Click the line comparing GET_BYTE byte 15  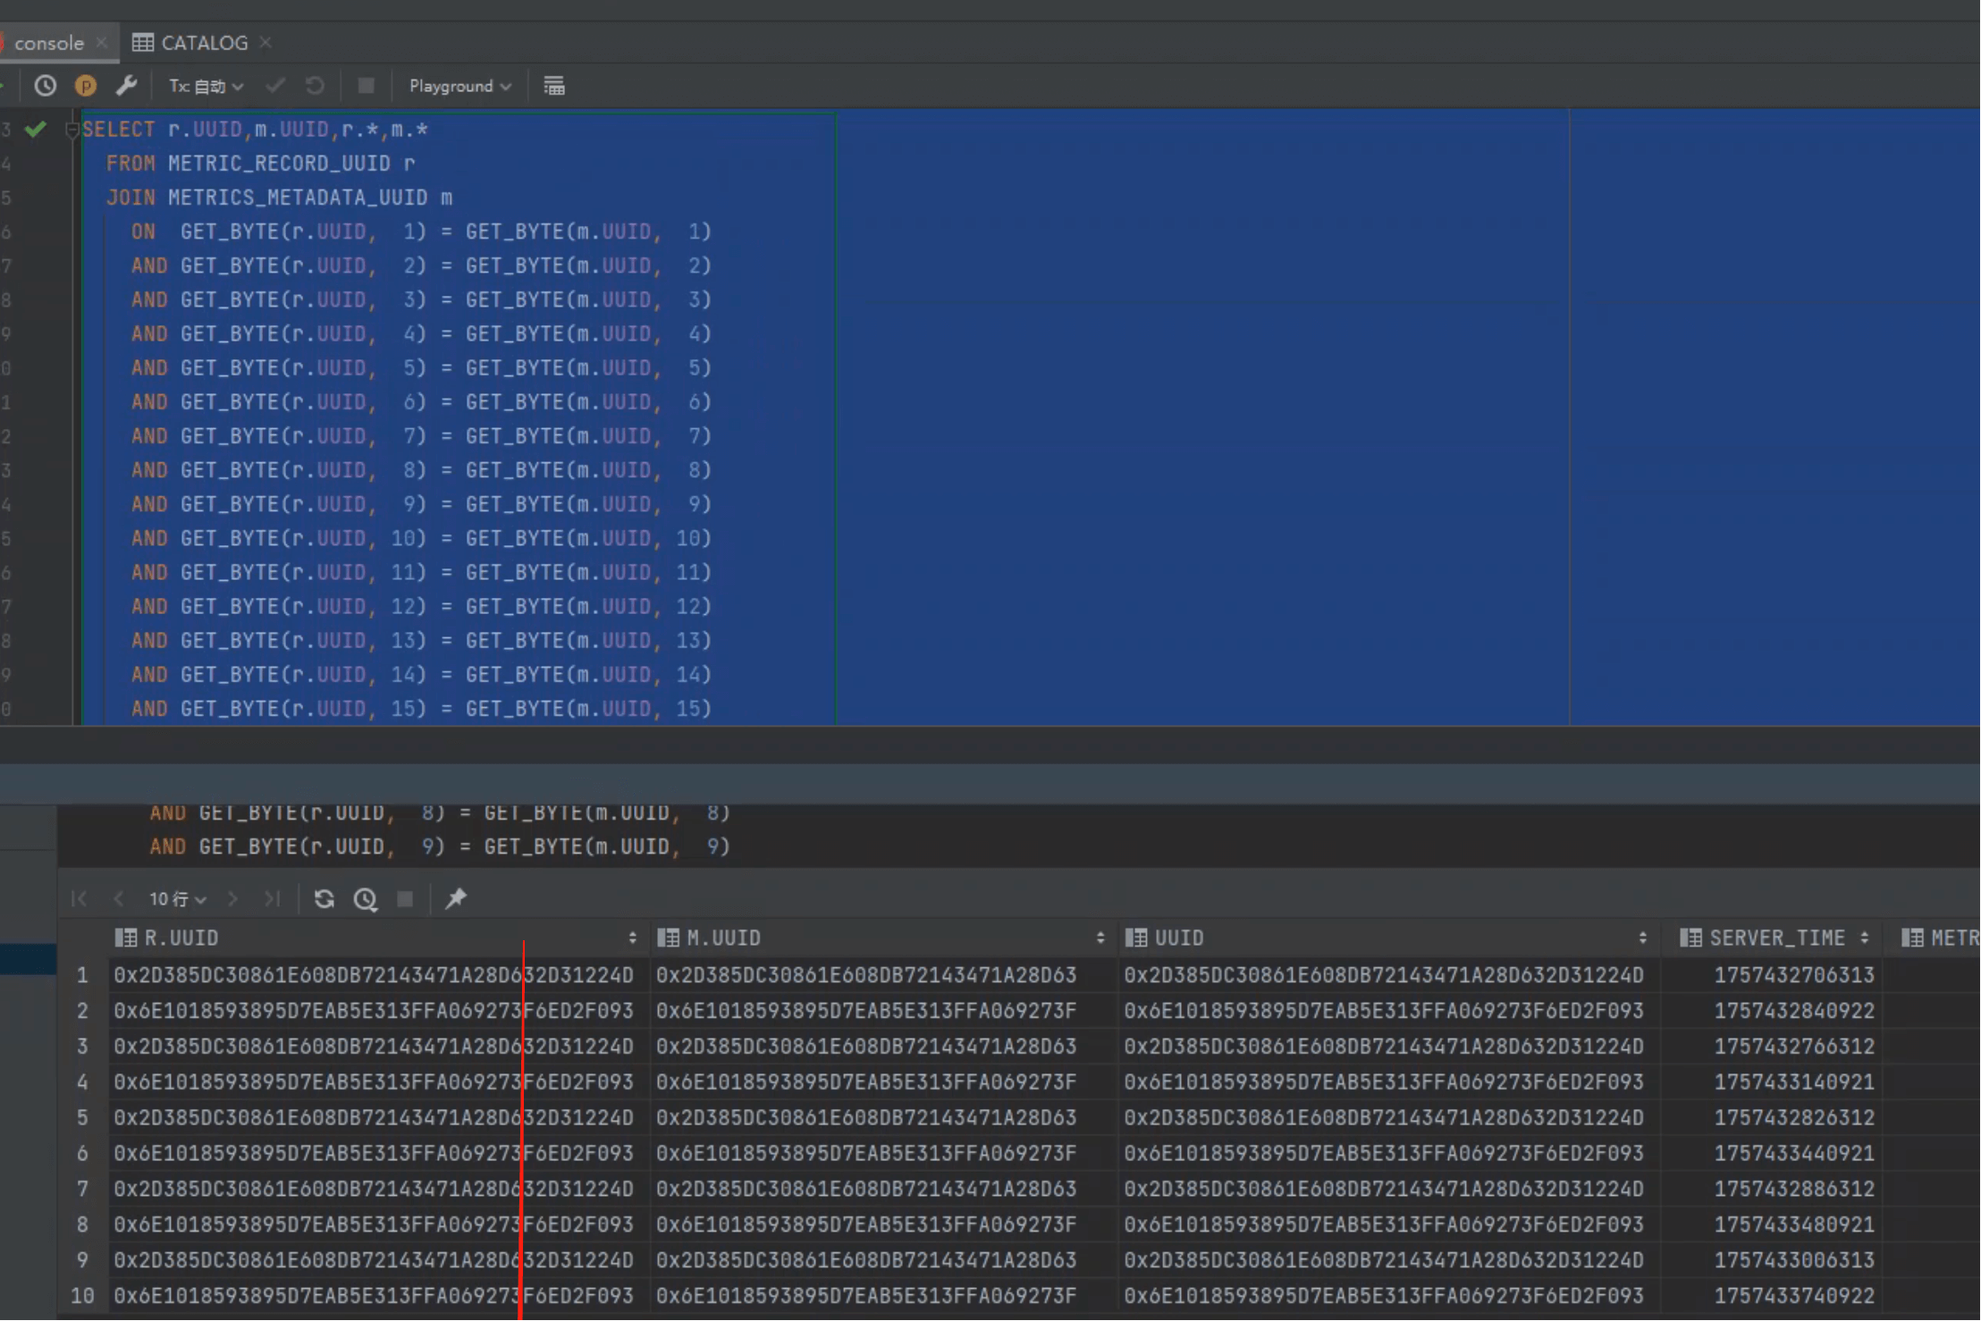pyautogui.click(x=421, y=709)
